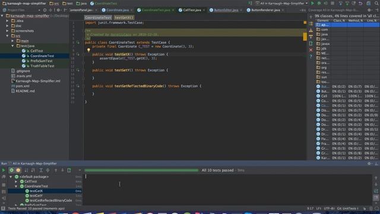
Task: Rerun tests from the Run panel
Action: 4,171
